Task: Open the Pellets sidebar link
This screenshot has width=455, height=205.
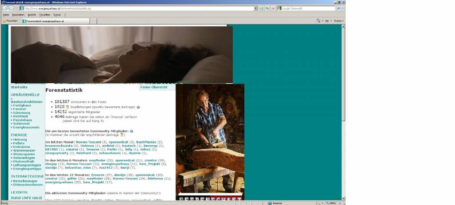Action: pos(19,143)
